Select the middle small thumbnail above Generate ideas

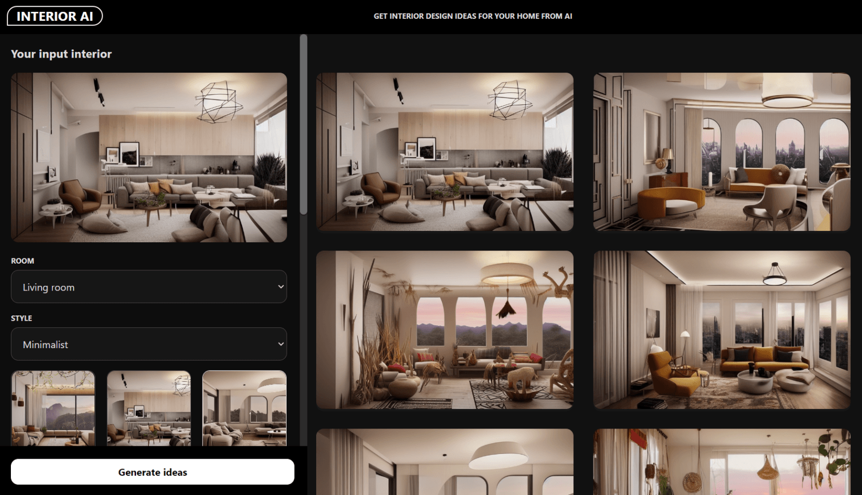click(149, 410)
